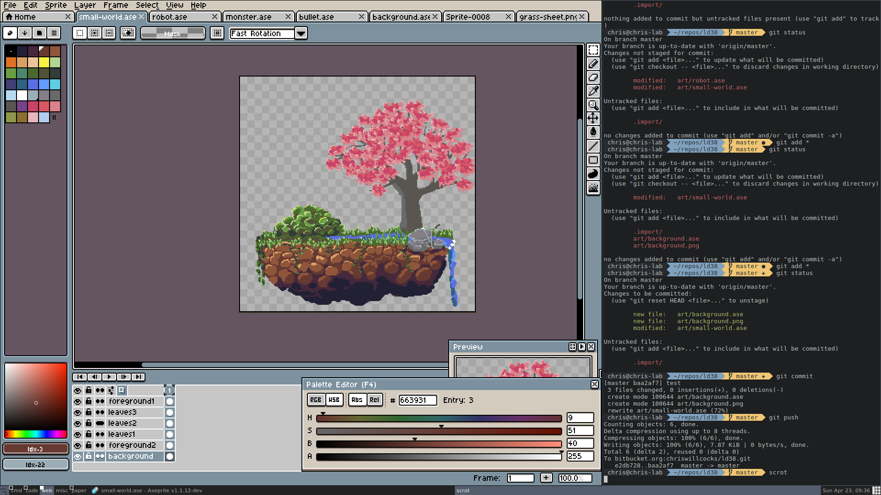The image size is (881, 495).
Task: Click the hex color field 663931
Action: (x=417, y=400)
